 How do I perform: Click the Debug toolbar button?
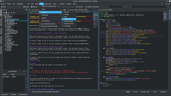tap(26, 7)
